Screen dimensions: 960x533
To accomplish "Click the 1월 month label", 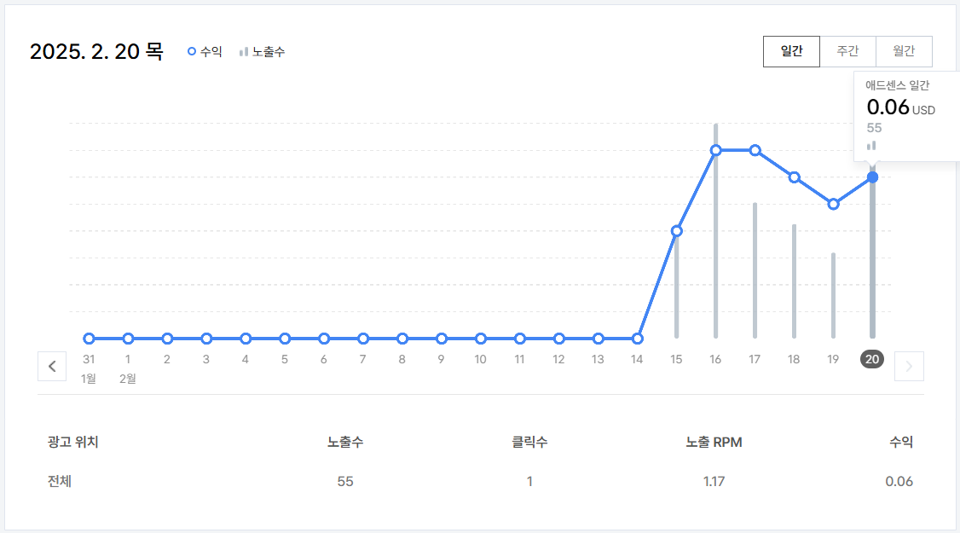I will (88, 379).
